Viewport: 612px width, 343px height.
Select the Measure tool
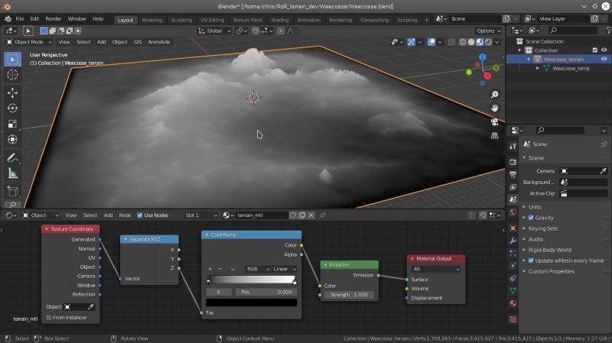12,173
